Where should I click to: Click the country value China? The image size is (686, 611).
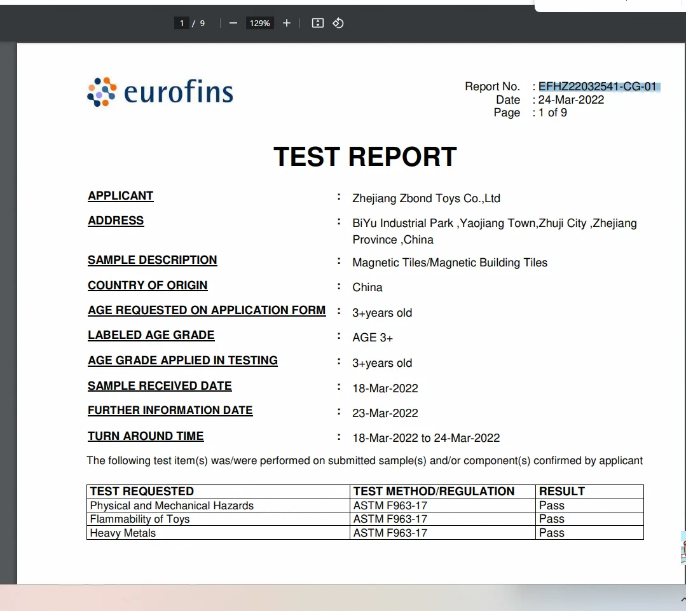367,287
